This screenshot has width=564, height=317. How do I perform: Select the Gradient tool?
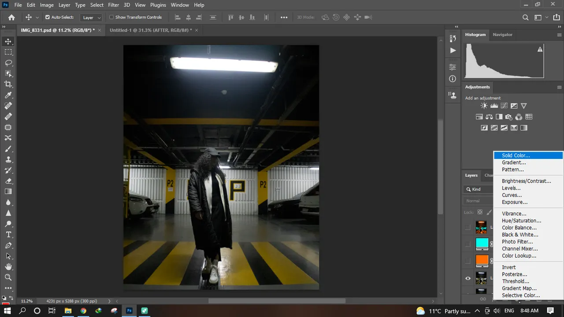(x=8, y=192)
